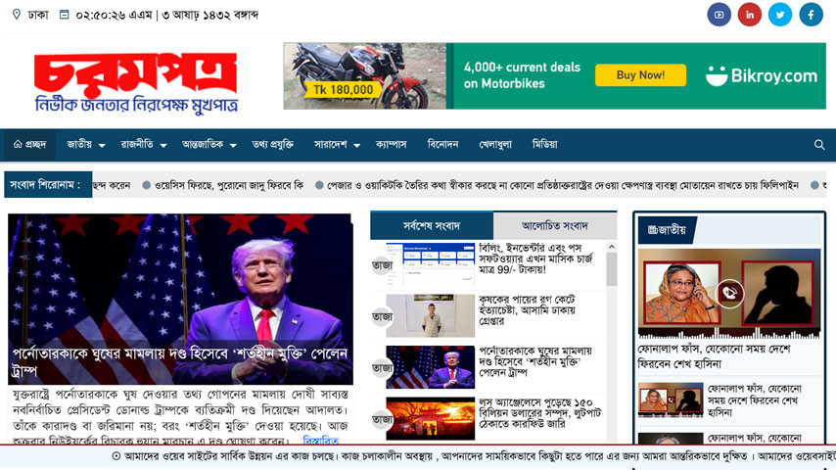Click the ঢাকা location text
The width and height of the screenshot is (836, 470).
[38, 15]
